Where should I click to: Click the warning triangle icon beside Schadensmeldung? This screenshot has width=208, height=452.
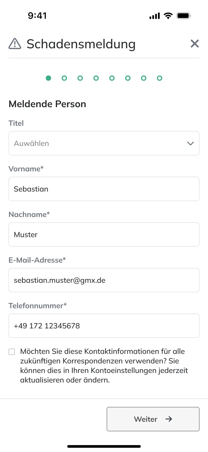(x=15, y=44)
